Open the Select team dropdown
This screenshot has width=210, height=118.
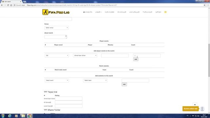(95, 80)
